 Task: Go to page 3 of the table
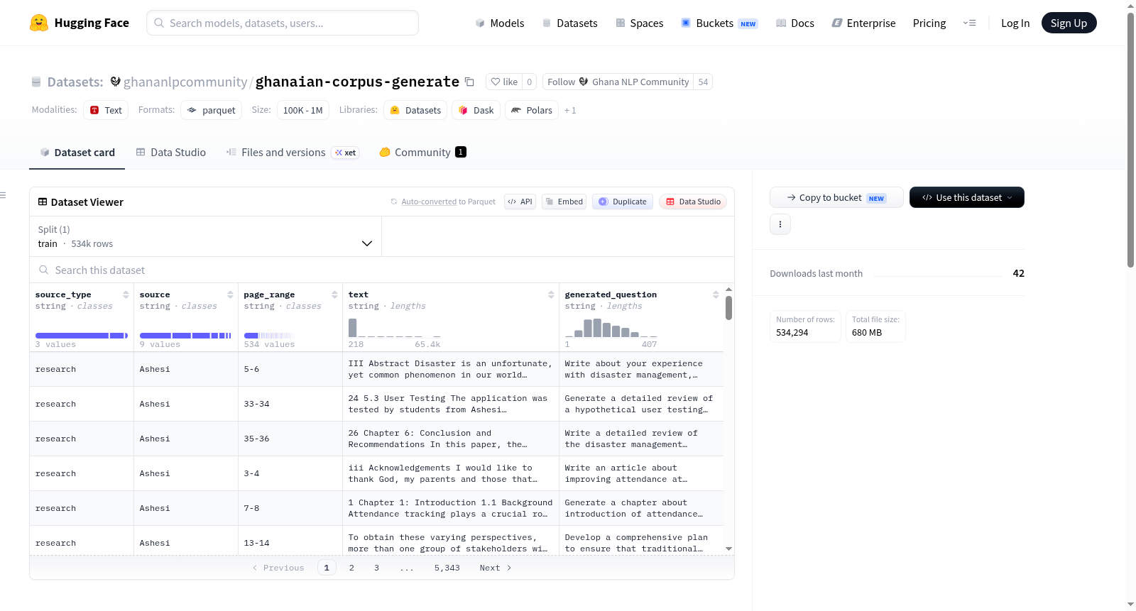[376, 568]
